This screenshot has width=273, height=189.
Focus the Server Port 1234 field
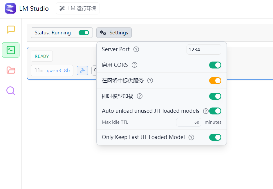point(204,49)
